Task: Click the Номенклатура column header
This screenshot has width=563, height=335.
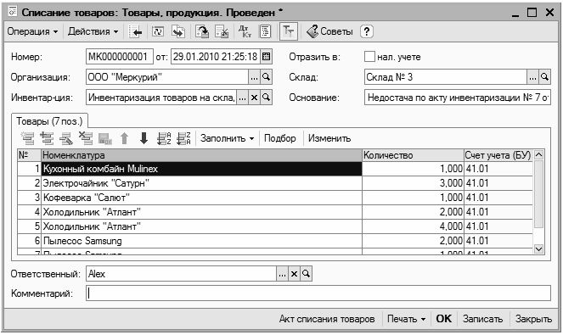Action: click(x=201, y=155)
